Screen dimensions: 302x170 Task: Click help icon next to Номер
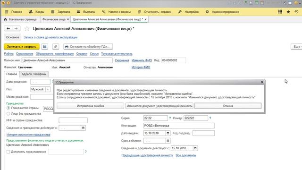point(210,118)
